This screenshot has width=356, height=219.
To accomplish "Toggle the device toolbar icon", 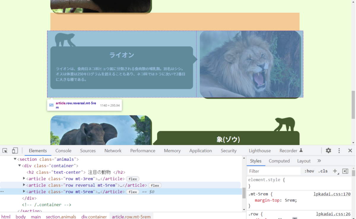I will click(15, 150).
